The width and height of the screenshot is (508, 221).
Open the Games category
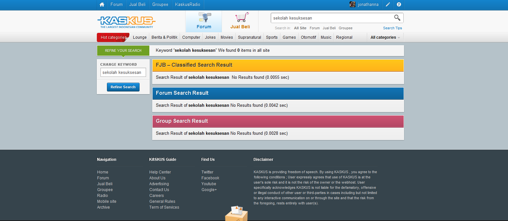point(289,37)
